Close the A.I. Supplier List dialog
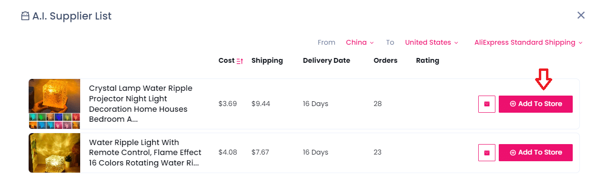Viewport: 609px width, 175px height. pos(581,15)
